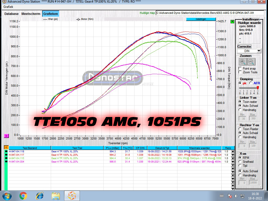Image resolution: width=268 pixels, height=201 pixels.
Task: Switch to the Meetscherm tab
Action: coord(31,14)
